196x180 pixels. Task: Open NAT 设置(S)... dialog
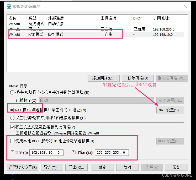click(170, 110)
